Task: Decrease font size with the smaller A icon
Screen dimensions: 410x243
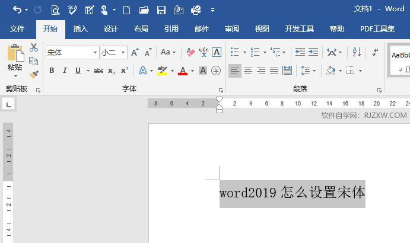Action: (x=148, y=52)
